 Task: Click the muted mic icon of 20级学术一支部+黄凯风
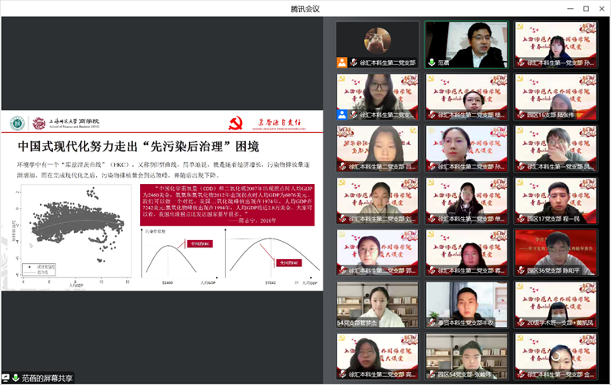click(x=521, y=322)
